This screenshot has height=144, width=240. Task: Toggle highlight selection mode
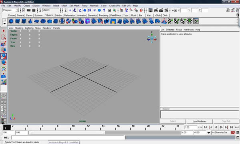114,10
